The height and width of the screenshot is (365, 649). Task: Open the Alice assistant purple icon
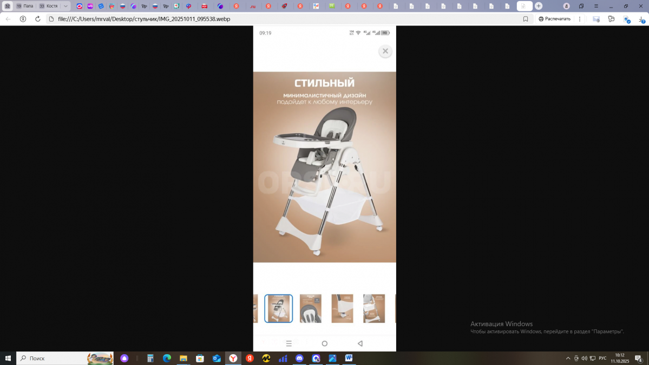pos(124,359)
